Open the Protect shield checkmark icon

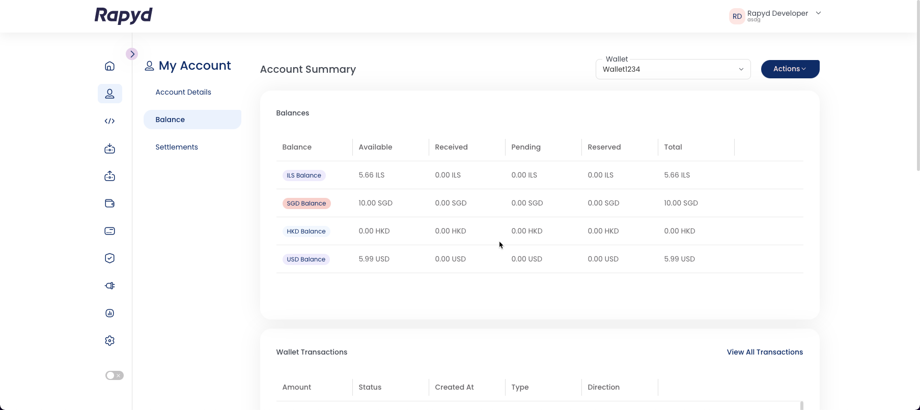(x=109, y=258)
